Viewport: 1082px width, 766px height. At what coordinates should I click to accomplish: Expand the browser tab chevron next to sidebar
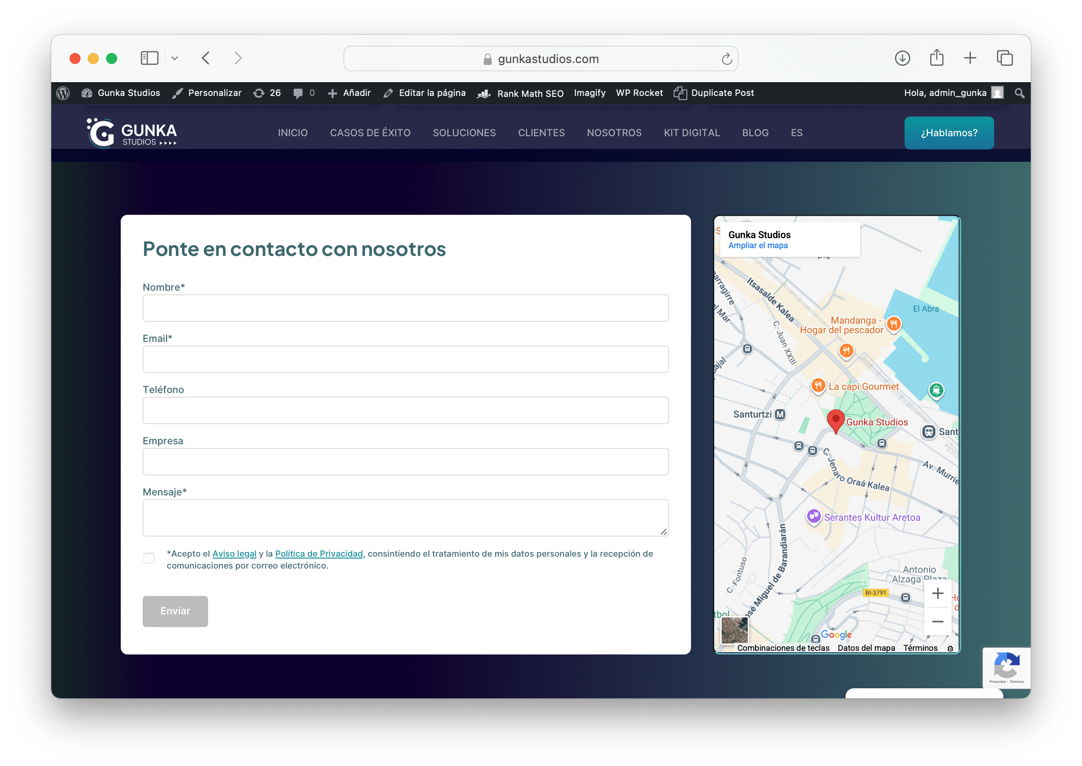(x=175, y=58)
